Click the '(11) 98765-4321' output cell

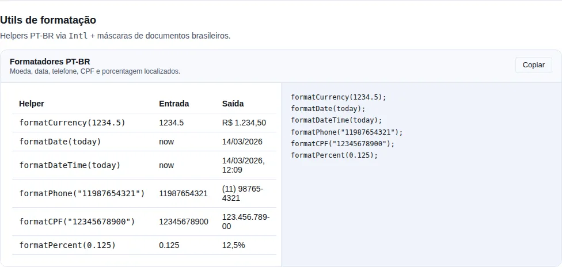[242, 193]
